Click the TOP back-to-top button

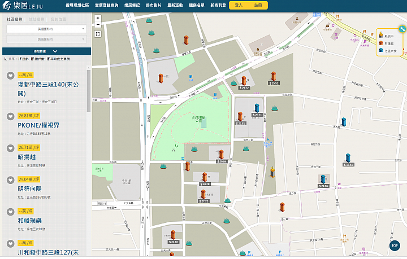(x=395, y=245)
